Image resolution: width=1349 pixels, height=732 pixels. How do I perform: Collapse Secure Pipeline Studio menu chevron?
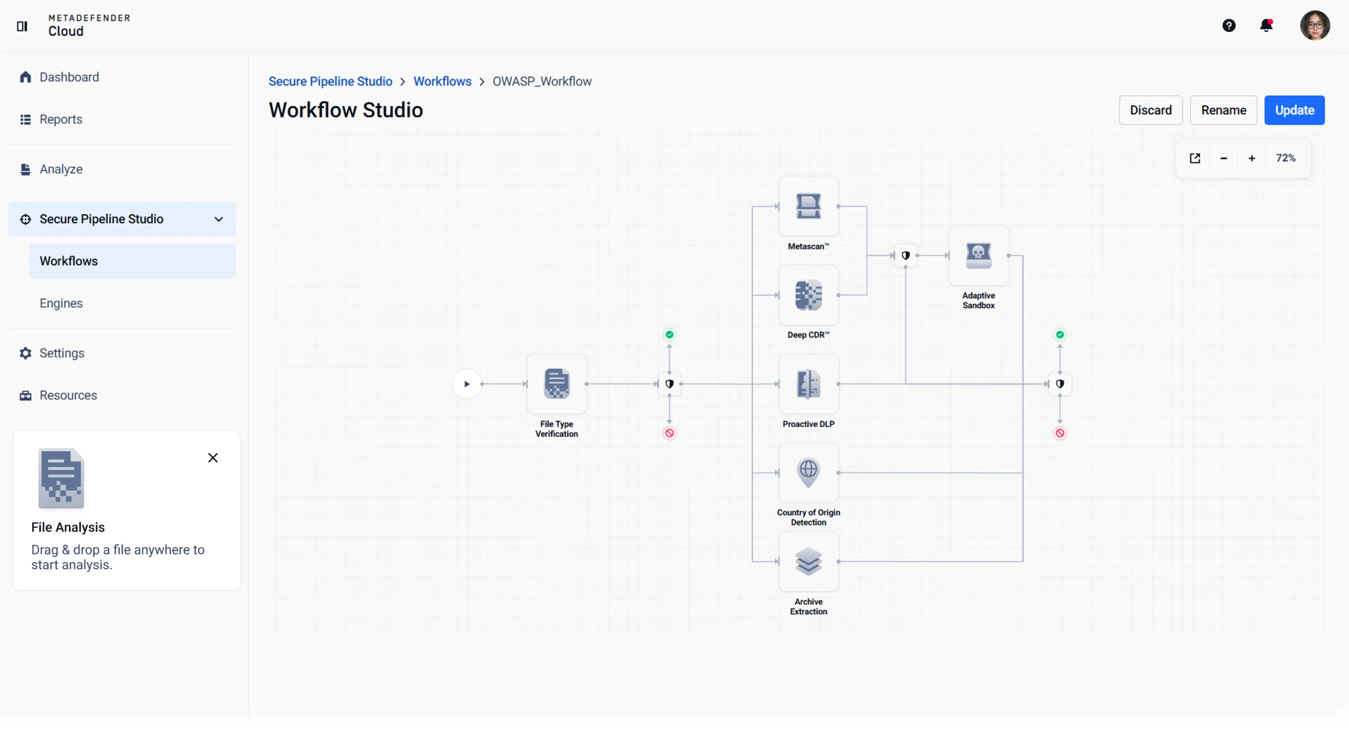[x=219, y=219]
